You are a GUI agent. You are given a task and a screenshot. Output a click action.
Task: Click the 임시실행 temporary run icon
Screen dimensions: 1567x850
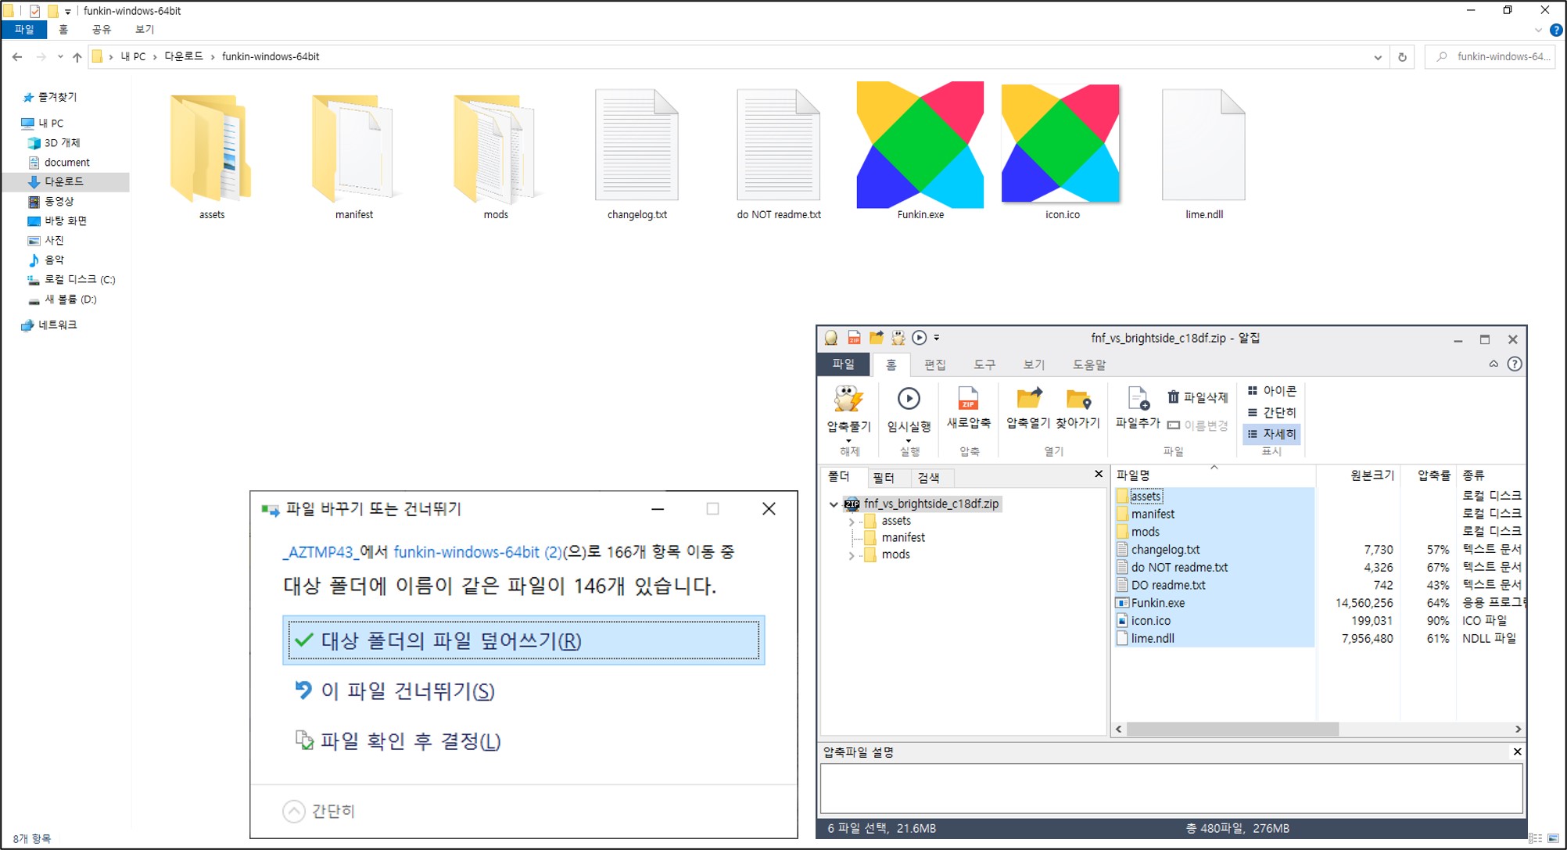(909, 400)
